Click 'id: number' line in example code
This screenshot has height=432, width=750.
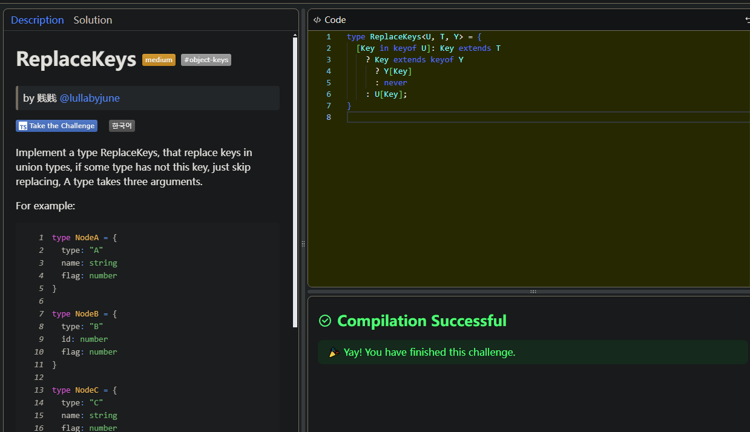(x=85, y=339)
